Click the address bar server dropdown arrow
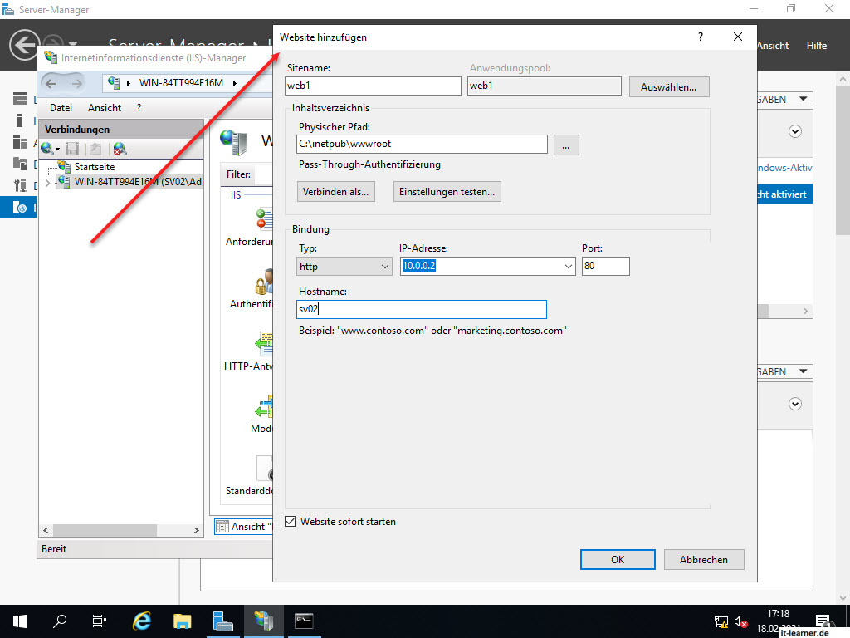The width and height of the screenshot is (850, 638). coord(235,83)
